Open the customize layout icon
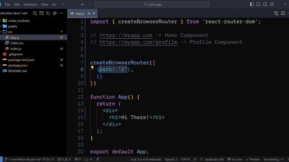The image size is (289, 162). [x=272, y=4]
